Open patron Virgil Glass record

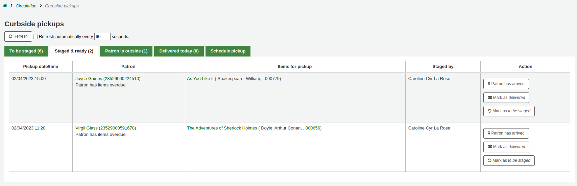coord(105,128)
